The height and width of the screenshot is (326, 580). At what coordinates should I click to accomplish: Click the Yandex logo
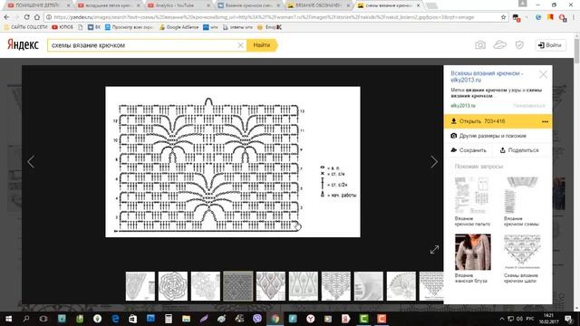[23, 44]
